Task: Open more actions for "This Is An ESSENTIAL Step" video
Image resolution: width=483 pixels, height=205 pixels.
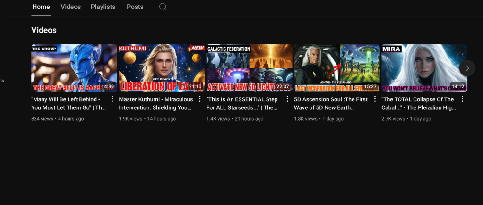Action: (x=287, y=99)
